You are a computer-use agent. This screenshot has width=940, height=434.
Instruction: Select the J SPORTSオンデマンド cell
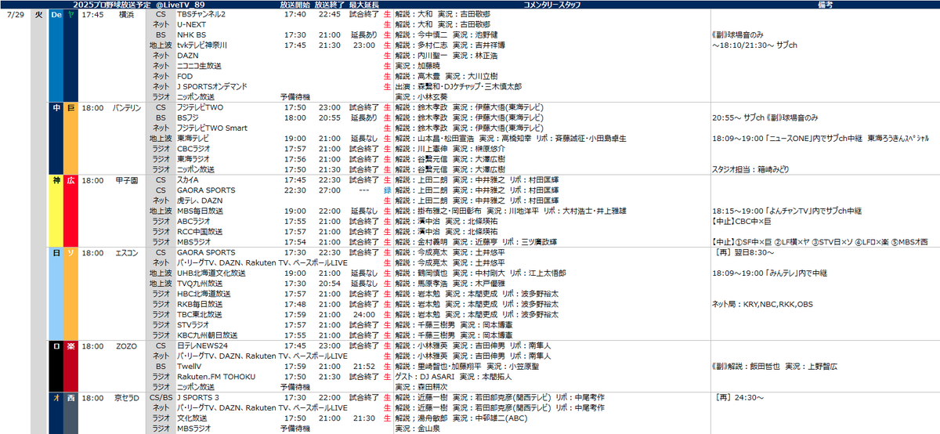click(x=213, y=85)
